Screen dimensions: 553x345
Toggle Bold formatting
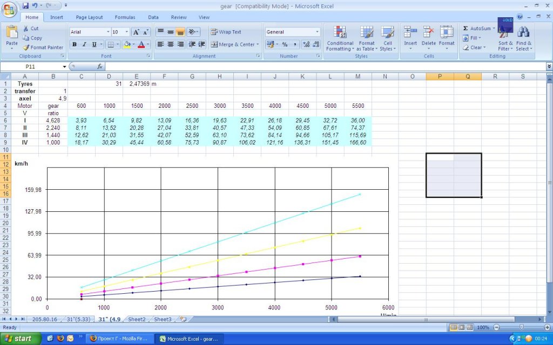75,45
